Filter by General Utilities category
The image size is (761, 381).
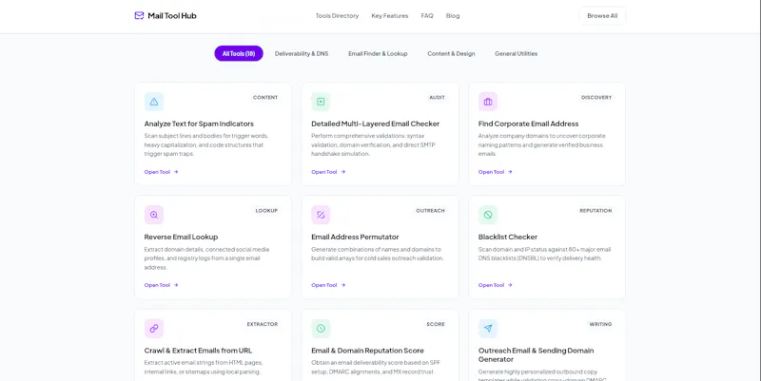pos(516,54)
